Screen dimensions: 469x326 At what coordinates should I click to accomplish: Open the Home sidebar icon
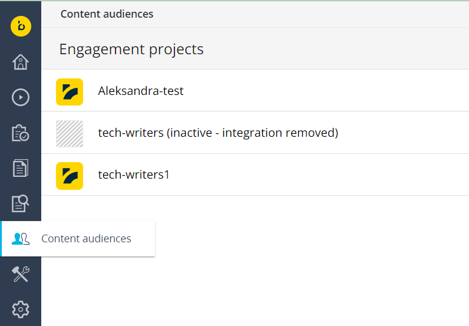pos(21,62)
